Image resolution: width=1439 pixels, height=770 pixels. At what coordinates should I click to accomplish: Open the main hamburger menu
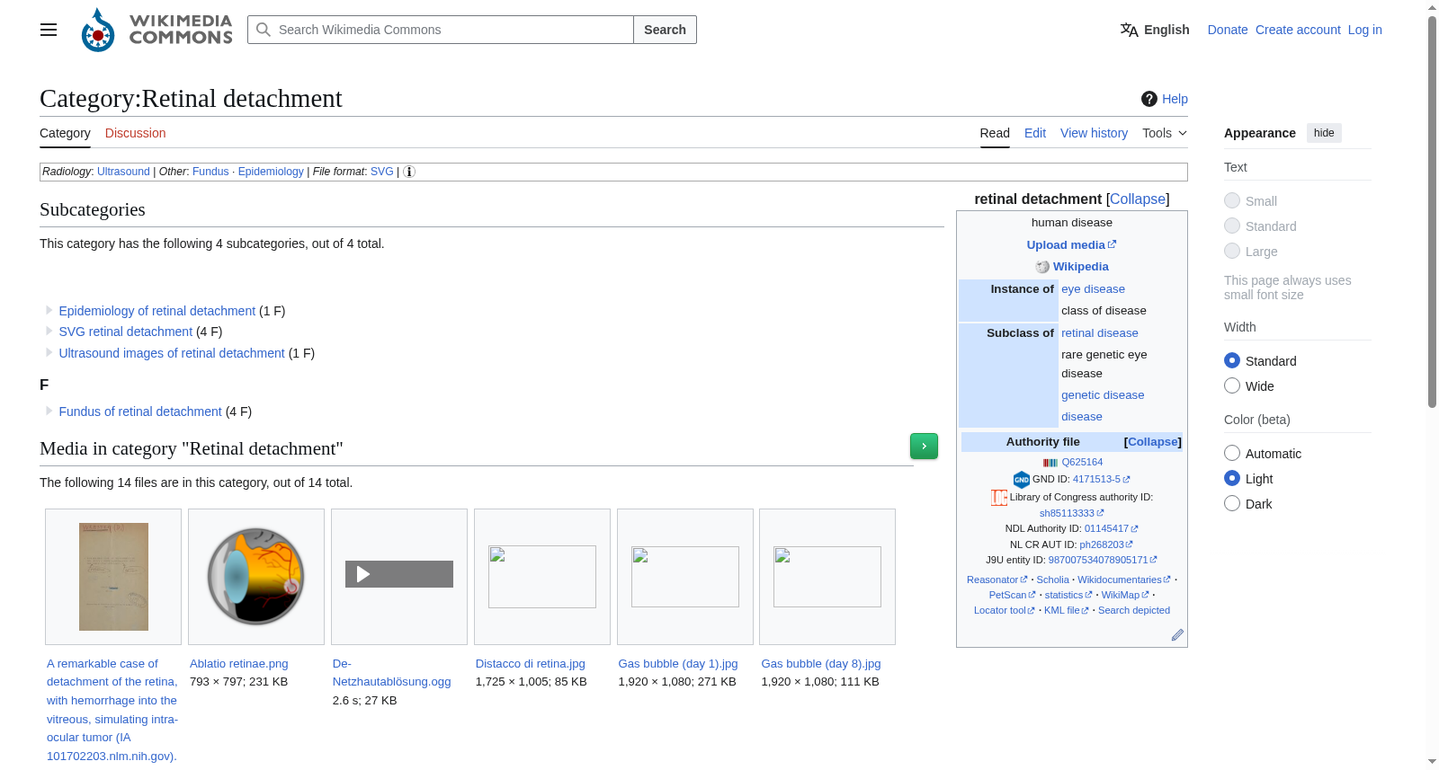pos(49,30)
